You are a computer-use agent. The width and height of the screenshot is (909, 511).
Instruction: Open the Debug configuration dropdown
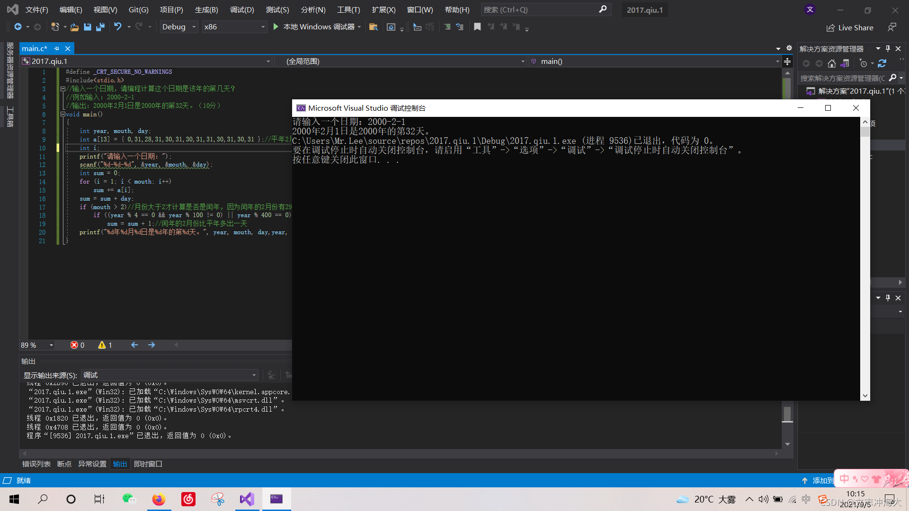coord(178,27)
